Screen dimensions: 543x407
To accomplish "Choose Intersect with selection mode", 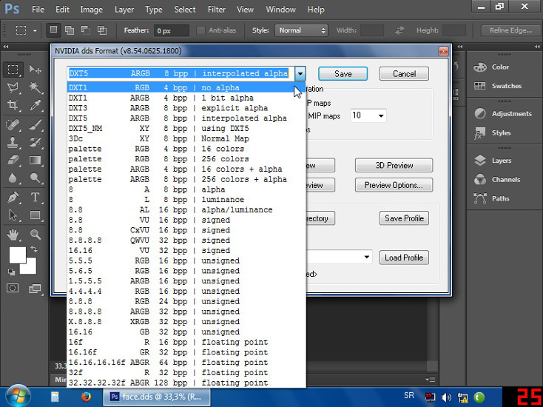I will coord(102,30).
